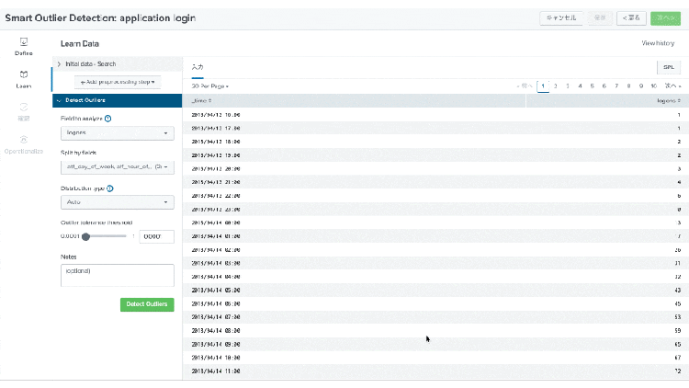Show info for Field to analyze

click(108, 119)
